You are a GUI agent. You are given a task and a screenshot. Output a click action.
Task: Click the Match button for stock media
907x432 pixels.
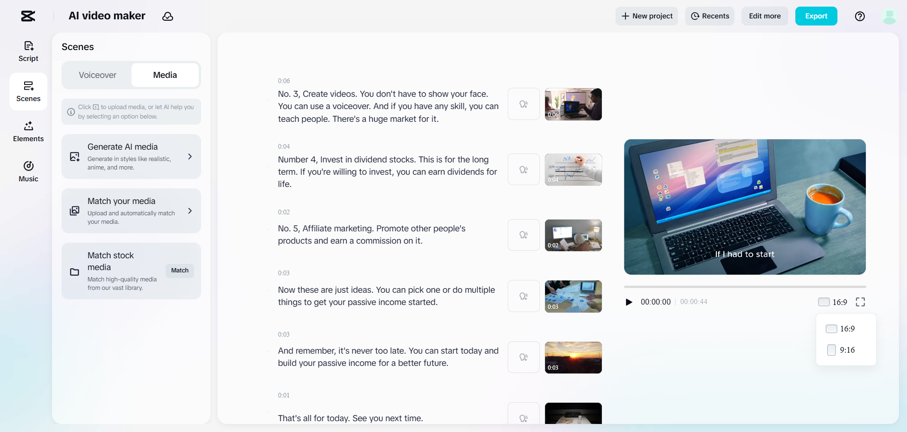[x=180, y=271]
